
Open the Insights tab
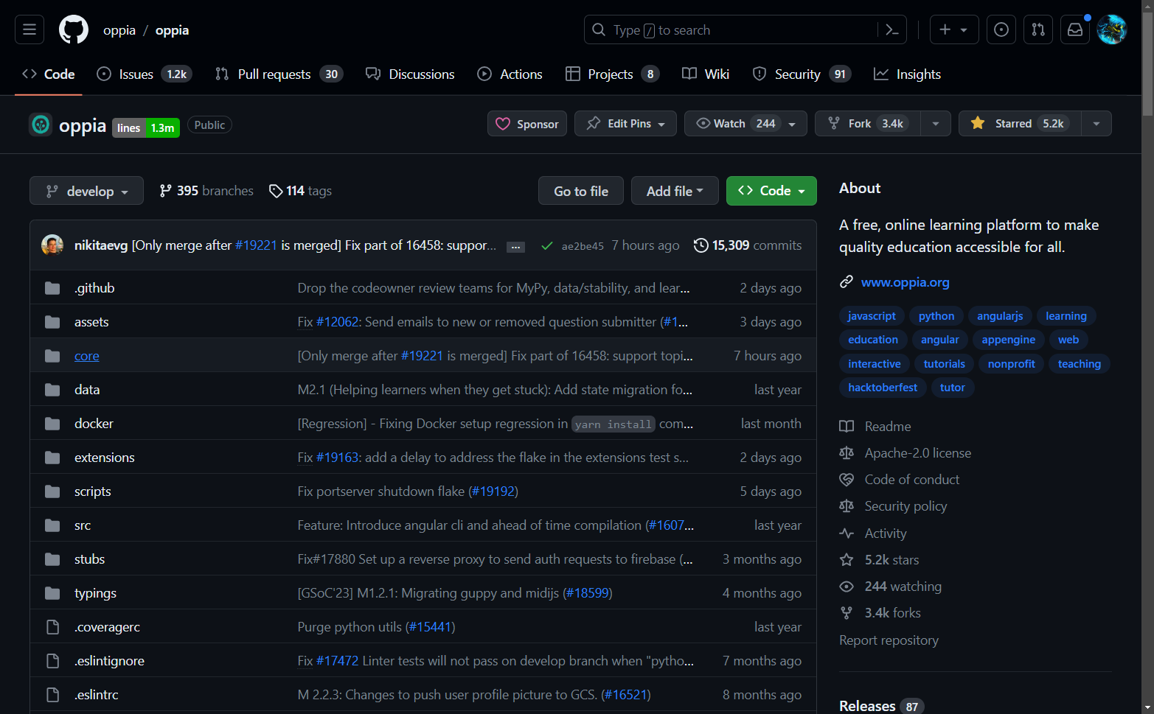[x=907, y=74]
